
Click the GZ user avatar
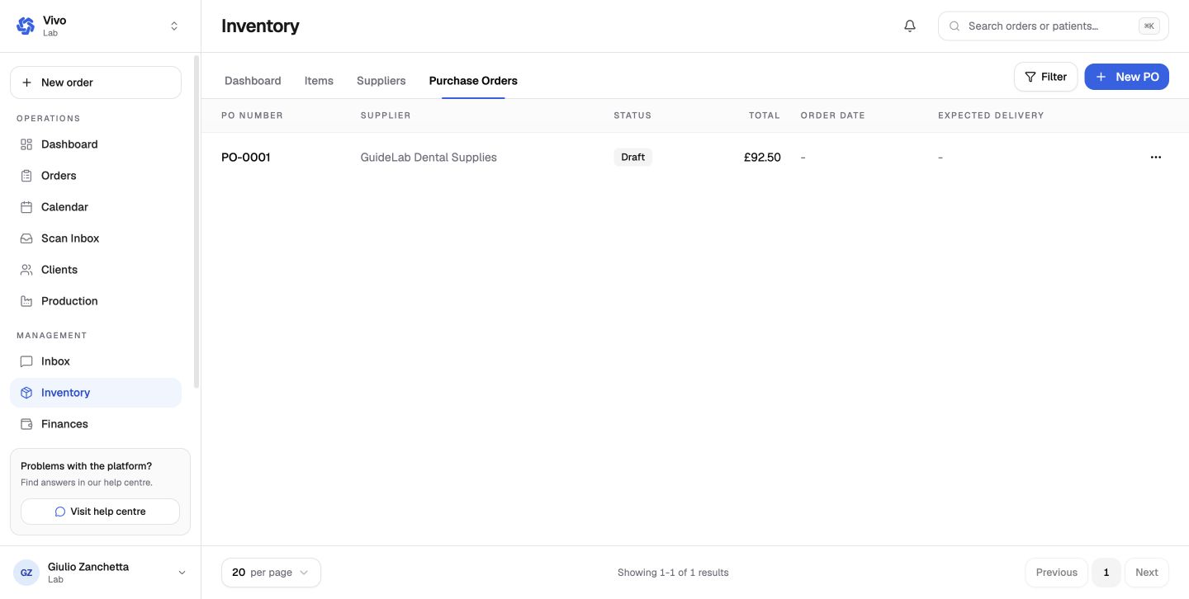(x=26, y=573)
